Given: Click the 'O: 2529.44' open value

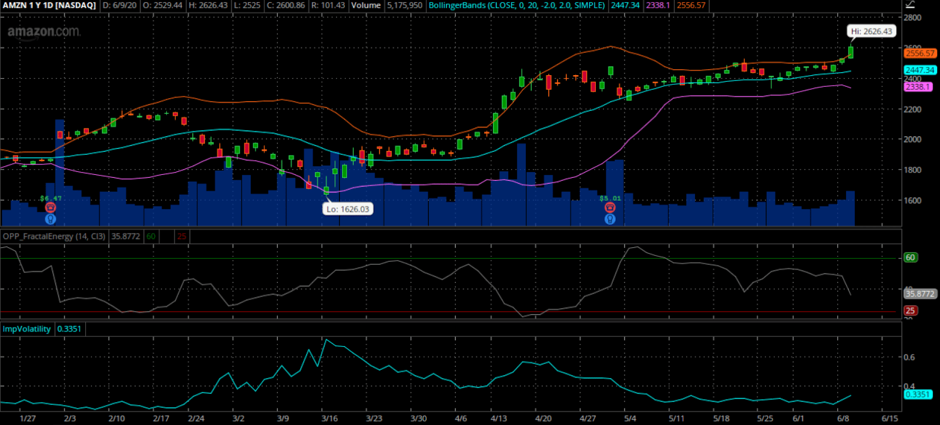Looking at the screenshot, I should [163, 5].
